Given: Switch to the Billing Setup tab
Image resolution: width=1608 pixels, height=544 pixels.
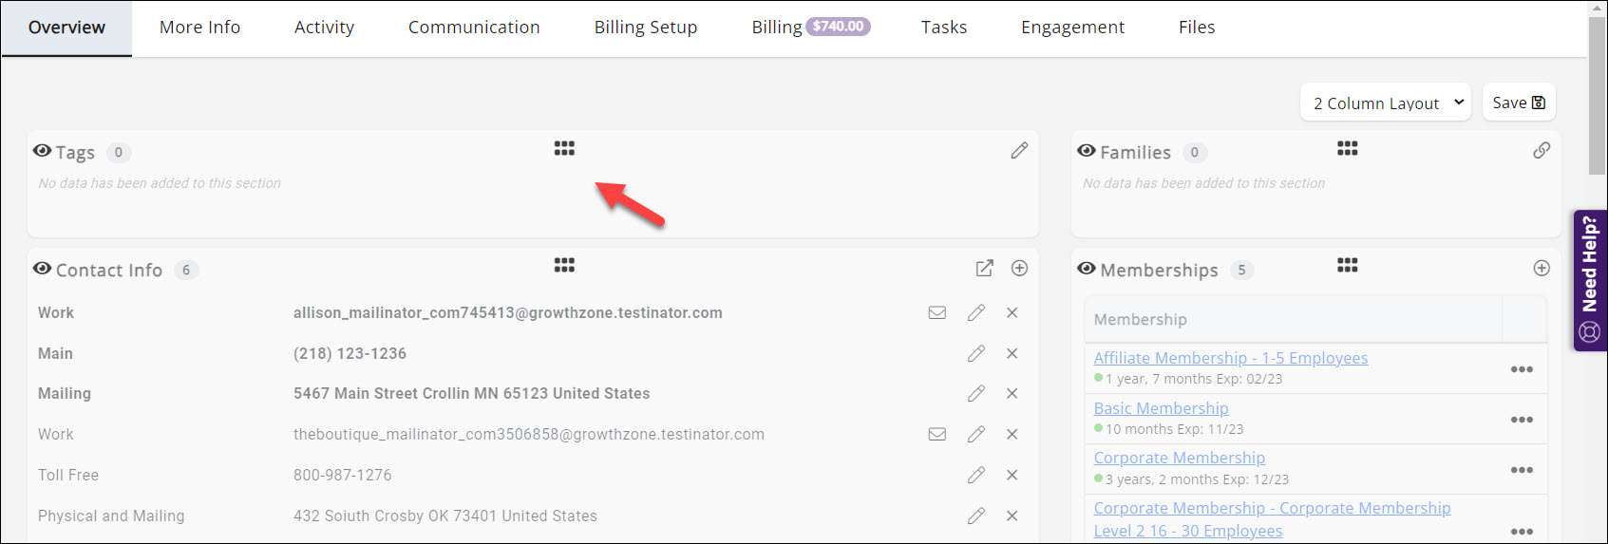Looking at the screenshot, I should (x=646, y=28).
